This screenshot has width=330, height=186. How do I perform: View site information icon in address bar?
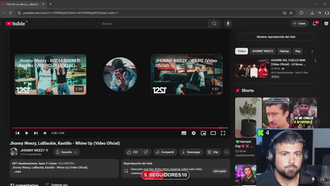pyautogui.click(x=19, y=13)
